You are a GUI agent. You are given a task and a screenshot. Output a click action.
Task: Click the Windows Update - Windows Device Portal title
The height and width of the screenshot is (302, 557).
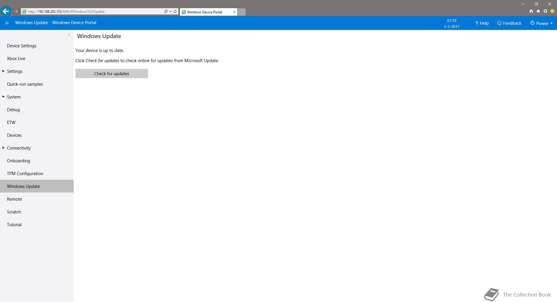click(56, 23)
